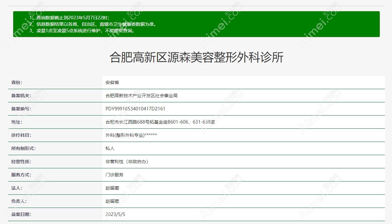Click notice line 信息数据结果以各省、自治区

[x=93, y=24]
